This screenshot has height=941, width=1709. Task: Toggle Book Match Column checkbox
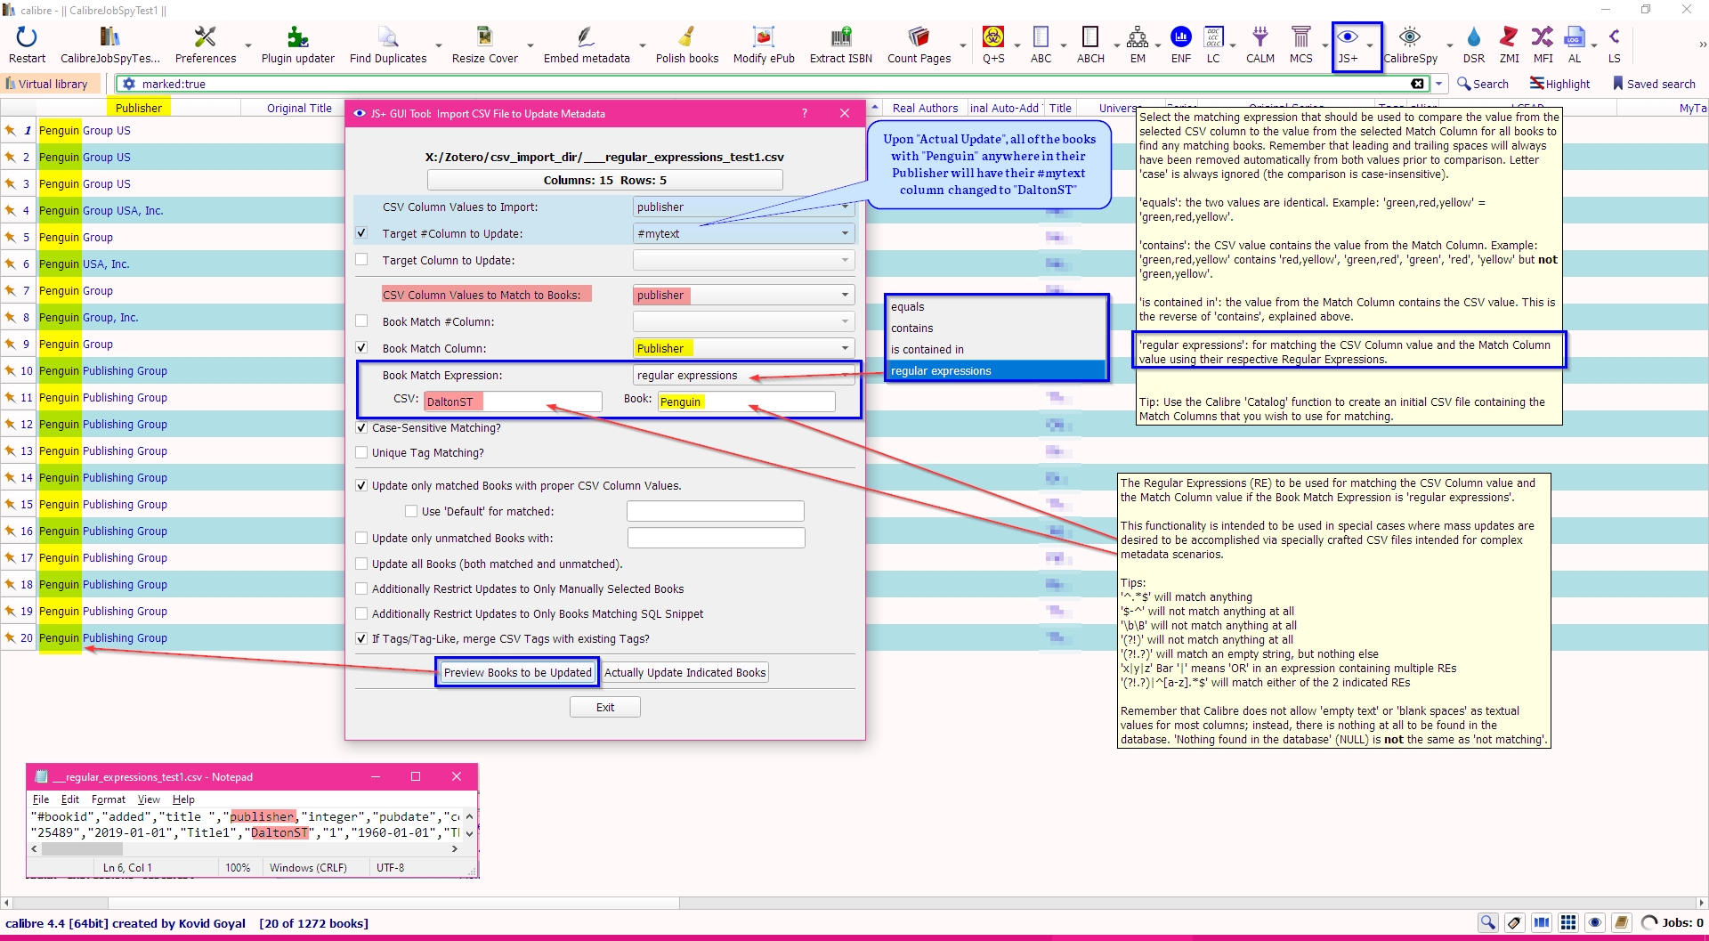pos(361,348)
